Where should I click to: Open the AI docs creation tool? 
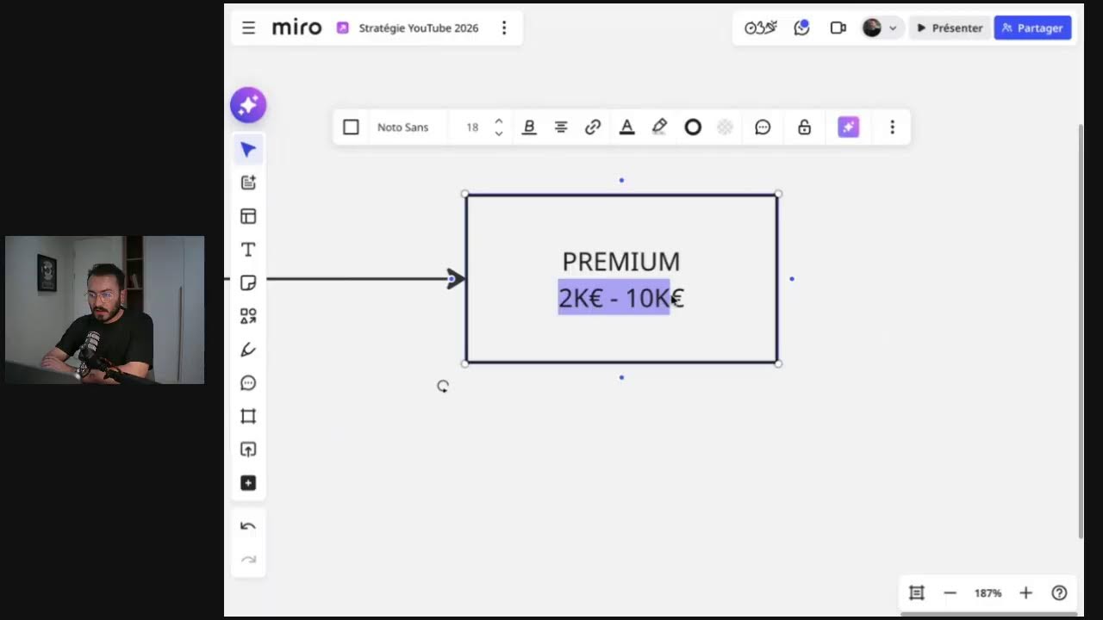pyautogui.click(x=248, y=183)
